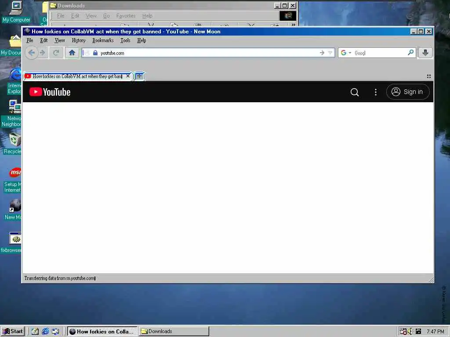Open the New Moon Edit menu

pyautogui.click(x=44, y=40)
